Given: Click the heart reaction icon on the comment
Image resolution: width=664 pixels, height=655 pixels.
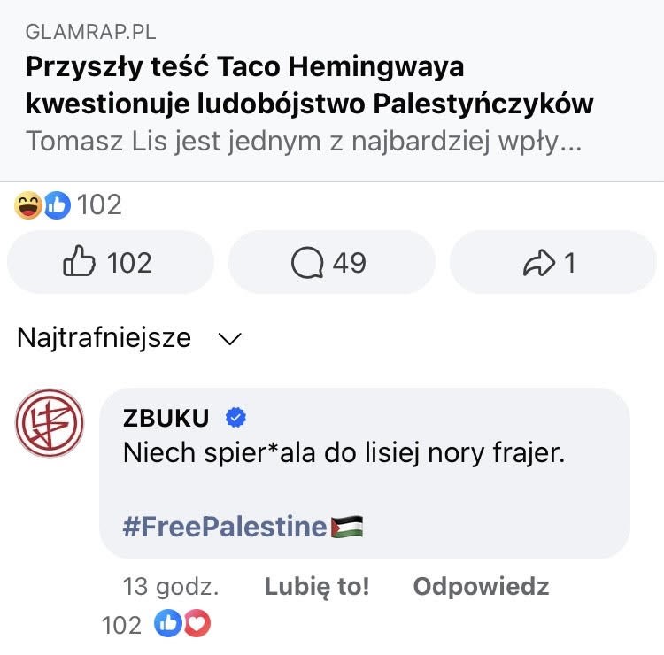Looking at the screenshot, I should click(197, 624).
